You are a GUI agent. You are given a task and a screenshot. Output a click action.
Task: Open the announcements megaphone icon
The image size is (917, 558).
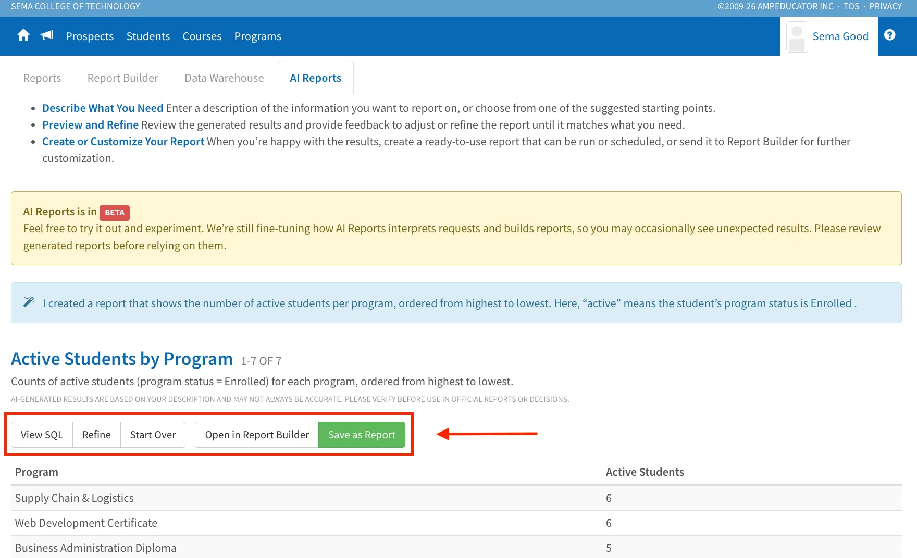pyautogui.click(x=47, y=35)
